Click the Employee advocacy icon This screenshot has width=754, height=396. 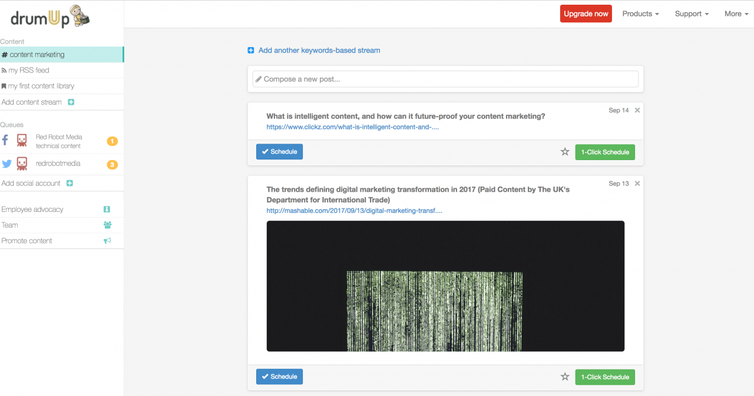(107, 209)
